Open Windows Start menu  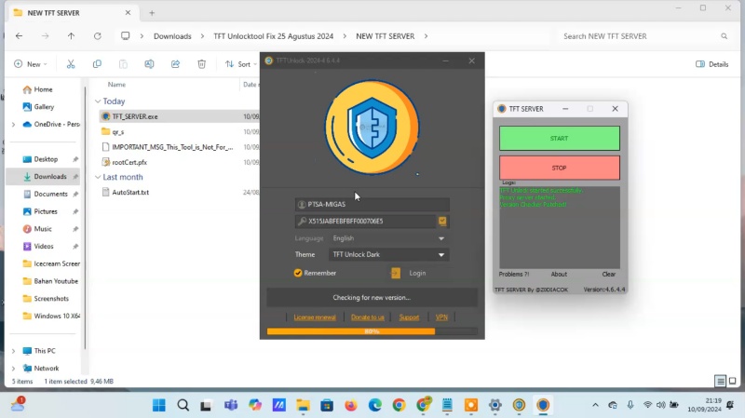coord(159,405)
